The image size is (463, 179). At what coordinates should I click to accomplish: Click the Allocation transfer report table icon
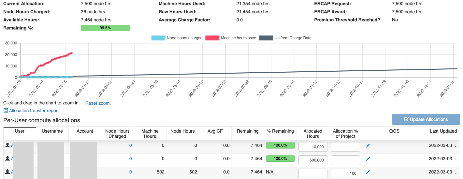[6, 111]
